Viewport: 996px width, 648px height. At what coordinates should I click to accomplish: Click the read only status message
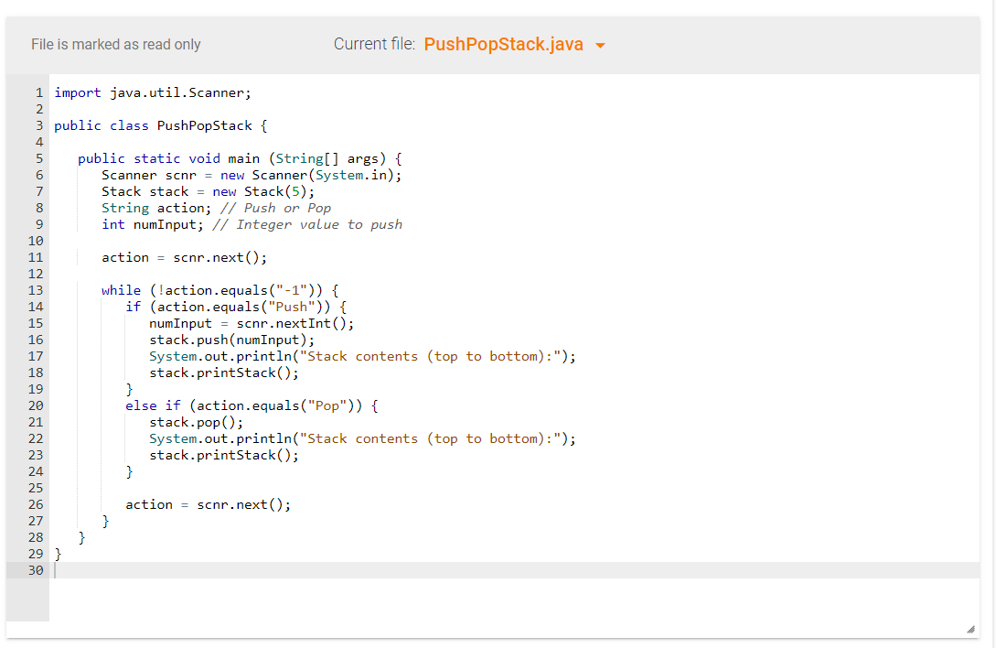[116, 44]
